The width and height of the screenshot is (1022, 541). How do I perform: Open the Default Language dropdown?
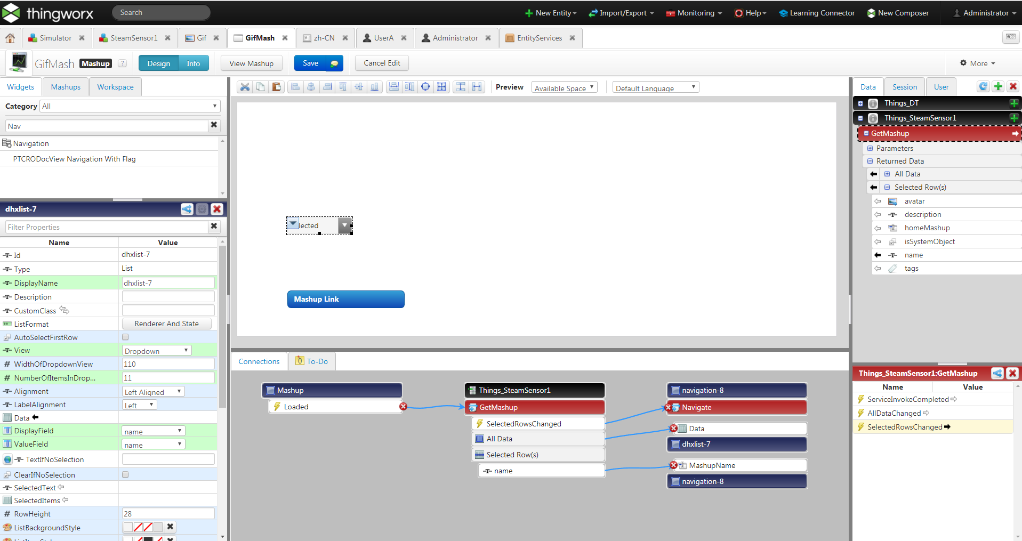click(656, 87)
